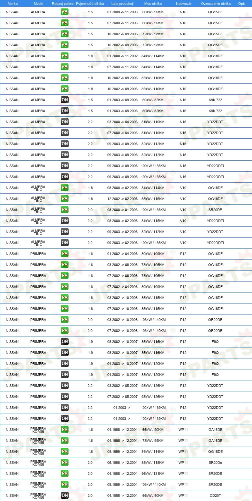Image resolution: width=252 pixels, height=501 pixels.
Task: Click the PB fuel icon for Almera 03.2000 -> 11.2006
Action: point(65,12)
